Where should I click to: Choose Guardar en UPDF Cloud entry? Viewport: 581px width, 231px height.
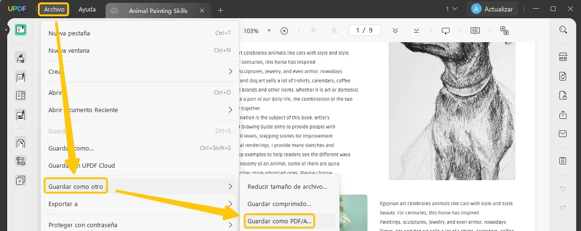coord(139,165)
